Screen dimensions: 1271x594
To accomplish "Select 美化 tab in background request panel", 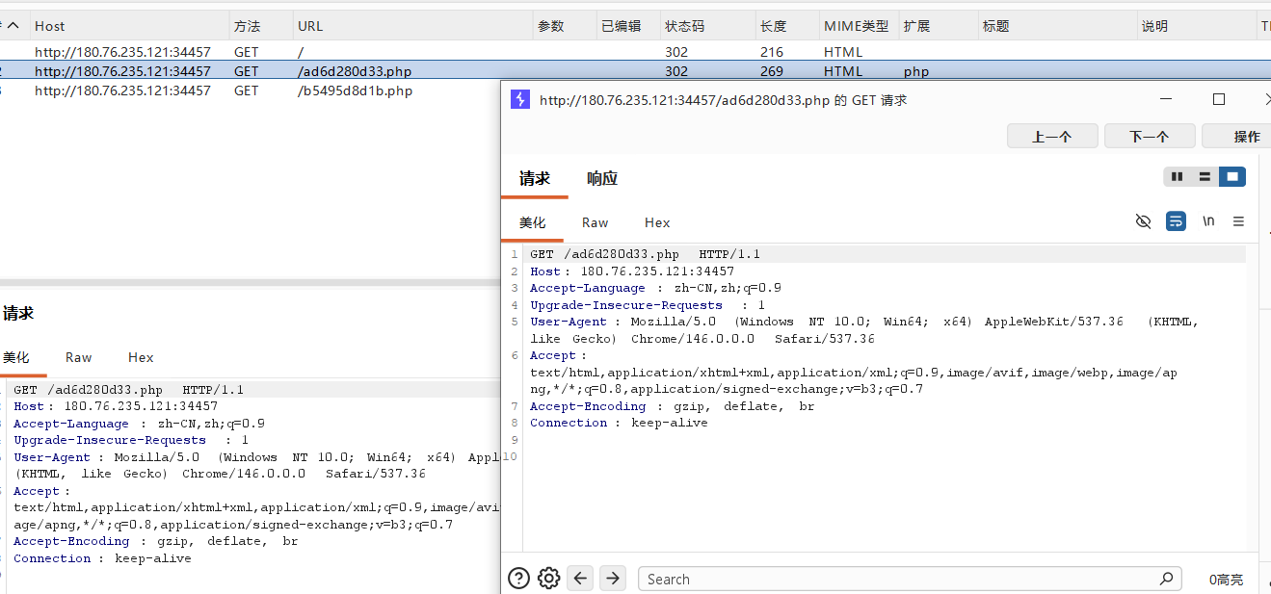I will 15,357.
